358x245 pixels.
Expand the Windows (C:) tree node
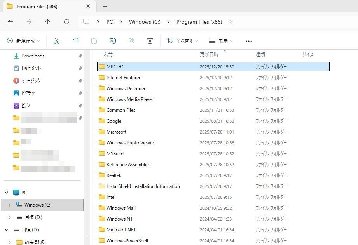[x=10, y=205]
